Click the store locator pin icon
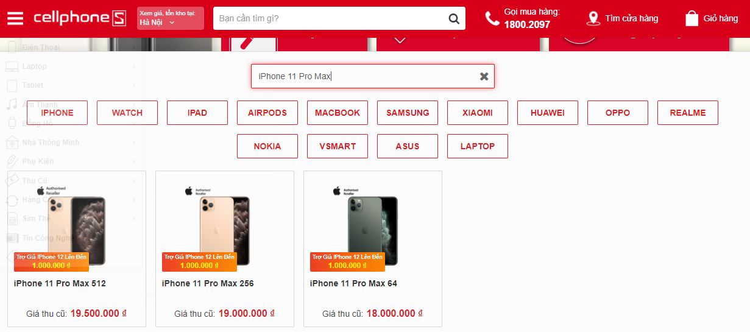Image resolution: width=750 pixels, height=332 pixels. click(593, 18)
